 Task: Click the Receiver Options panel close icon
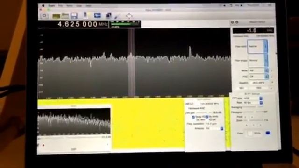point(232,22)
